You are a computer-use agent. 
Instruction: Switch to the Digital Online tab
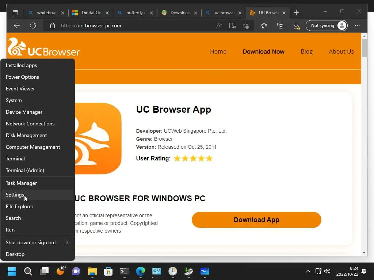click(91, 13)
